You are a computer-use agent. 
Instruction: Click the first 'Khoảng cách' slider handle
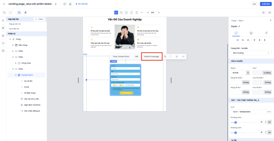click(235, 122)
